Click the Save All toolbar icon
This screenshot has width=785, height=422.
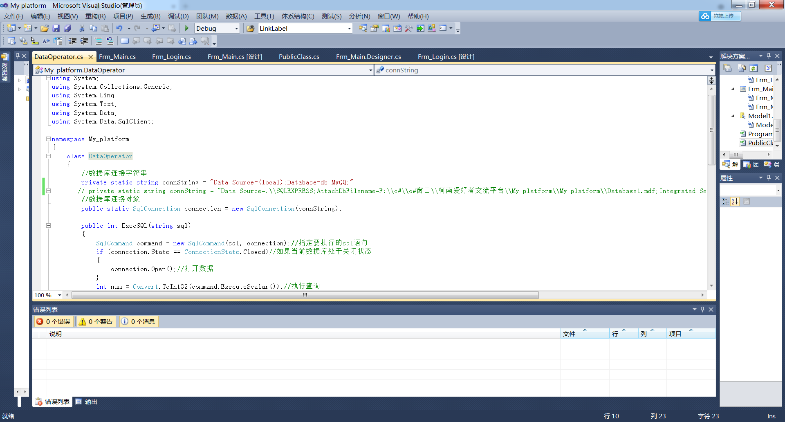[x=67, y=28]
